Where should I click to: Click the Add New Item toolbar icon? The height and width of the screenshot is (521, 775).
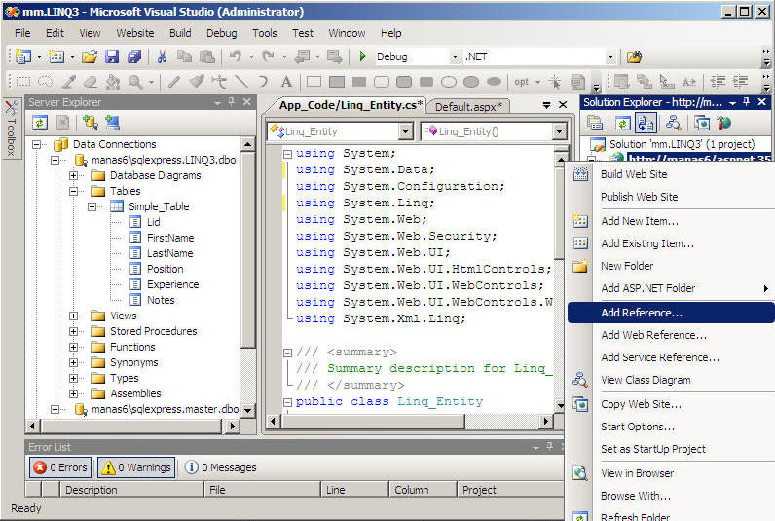pyautogui.click(x=56, y=56)
